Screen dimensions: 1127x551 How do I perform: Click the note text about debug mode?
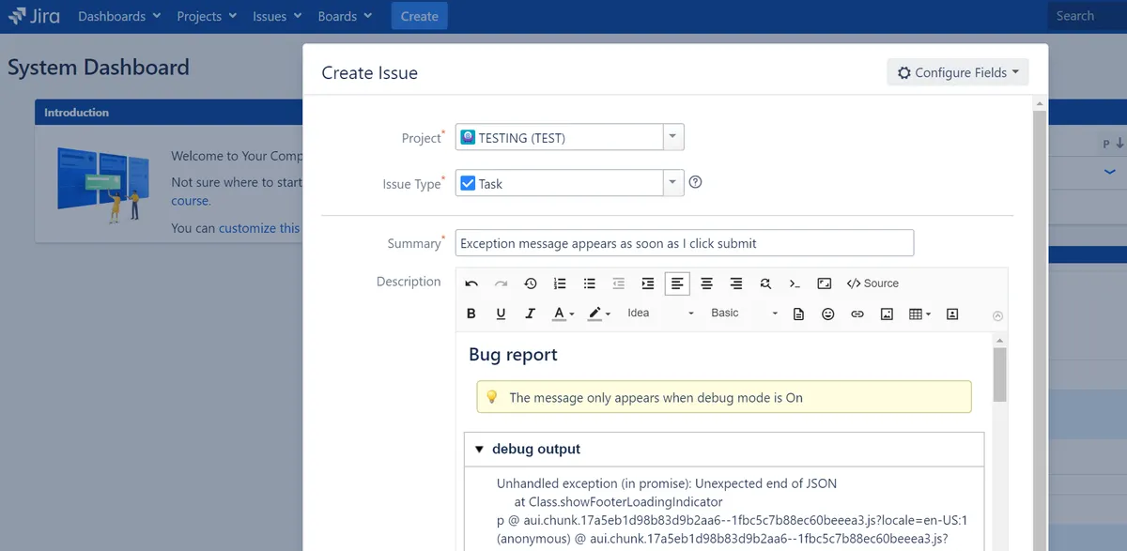pyautogui.click(x=656, y=397)
